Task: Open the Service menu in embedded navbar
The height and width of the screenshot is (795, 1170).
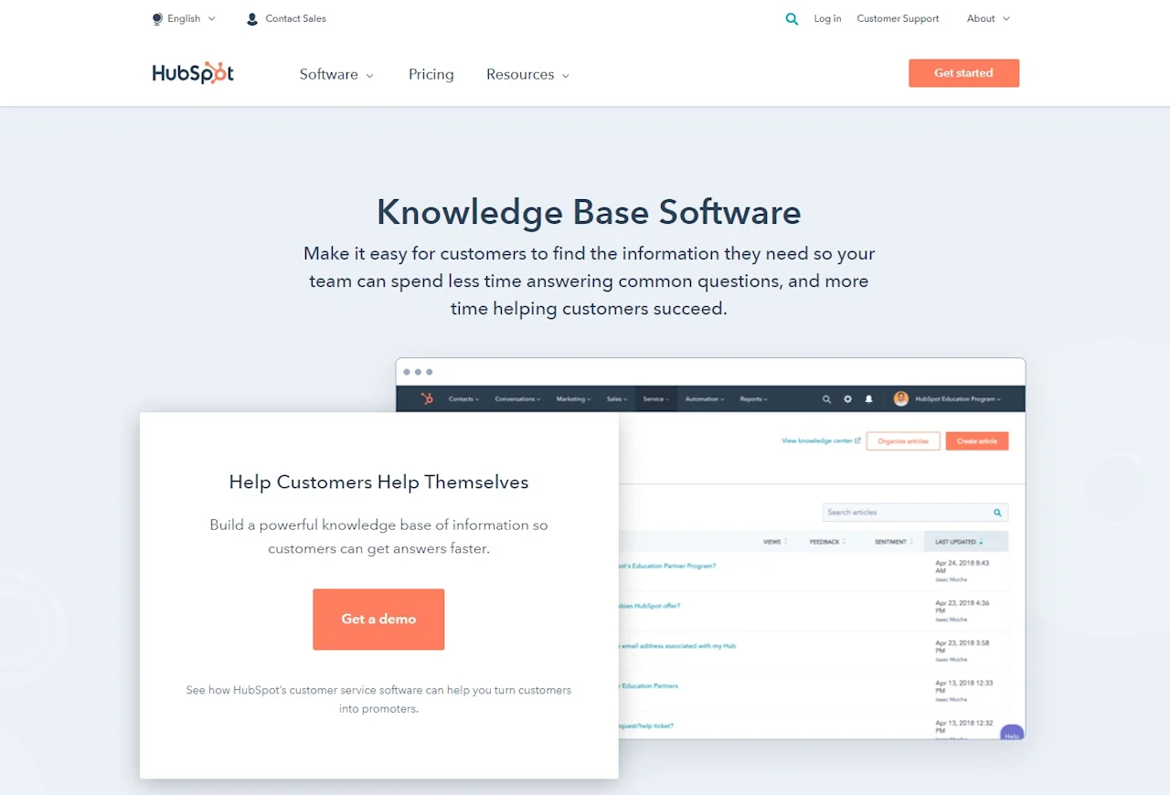Action: click(x=656, y=399)
